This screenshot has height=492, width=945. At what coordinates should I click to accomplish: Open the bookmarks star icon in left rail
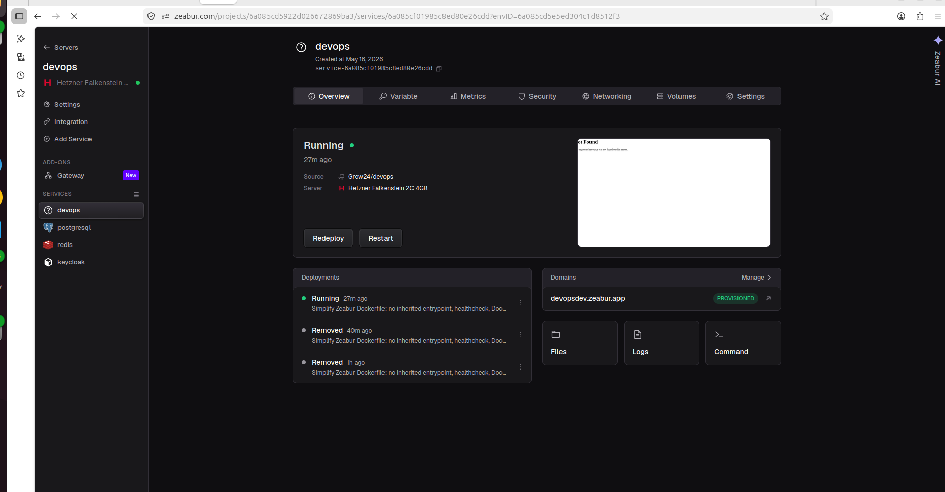click(21, 93)
